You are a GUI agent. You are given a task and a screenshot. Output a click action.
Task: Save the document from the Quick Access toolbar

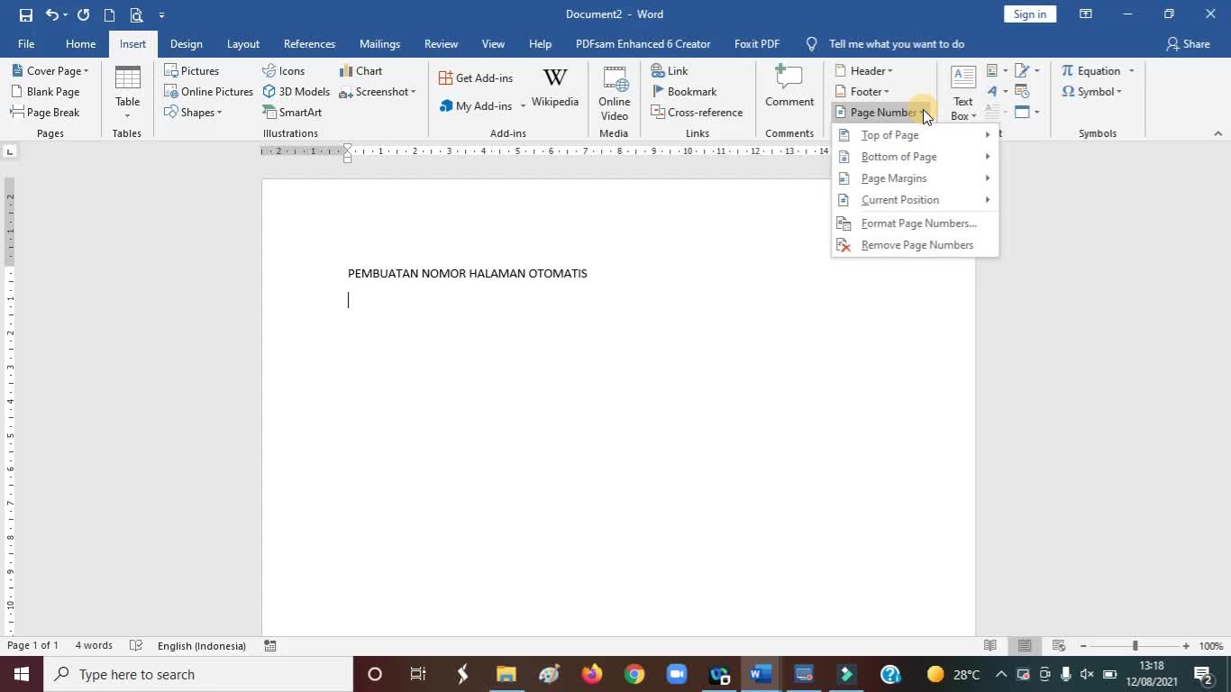point(26,14)
